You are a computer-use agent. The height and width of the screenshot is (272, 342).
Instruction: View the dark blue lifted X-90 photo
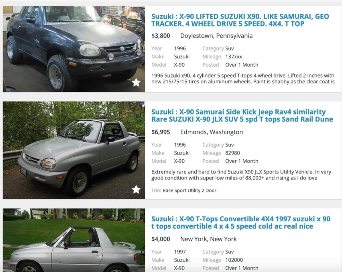click(x=74, y=49)
